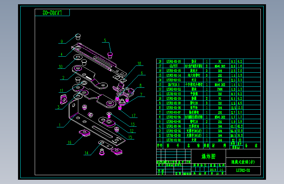The image size is (284, 184).
Task: Click the 序号 column header
Action: point(160,145)
